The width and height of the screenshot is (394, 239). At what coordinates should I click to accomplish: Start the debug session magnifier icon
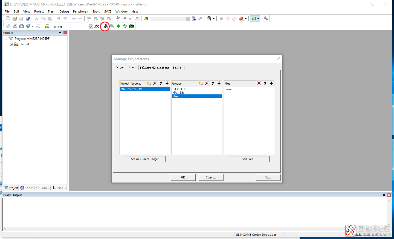click(209, 19)
